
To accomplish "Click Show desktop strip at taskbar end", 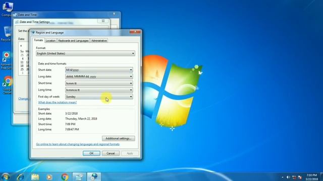I will [x=321, y=177].
